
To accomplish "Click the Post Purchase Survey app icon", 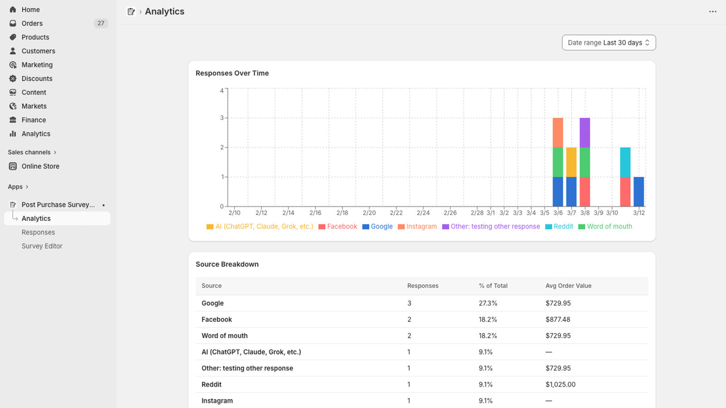I will 13,204.
